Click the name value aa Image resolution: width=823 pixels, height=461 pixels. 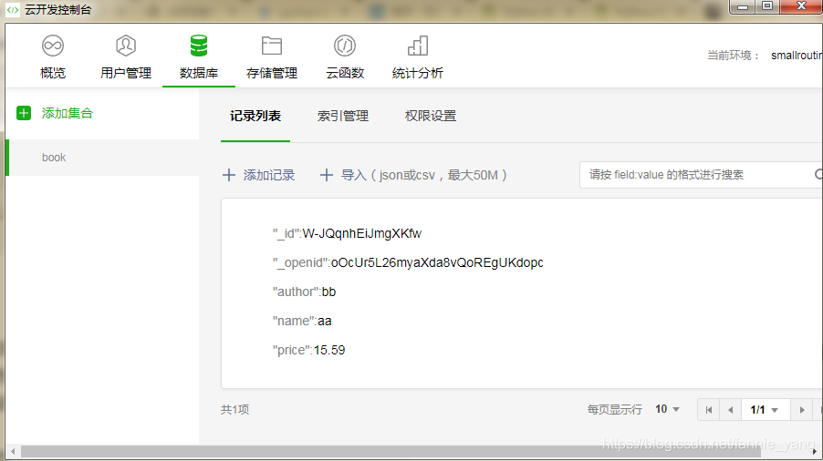[x=325, y=321]
